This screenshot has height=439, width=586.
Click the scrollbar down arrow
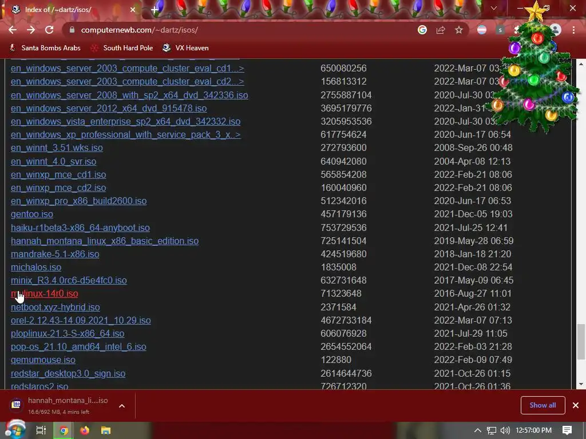581,384
